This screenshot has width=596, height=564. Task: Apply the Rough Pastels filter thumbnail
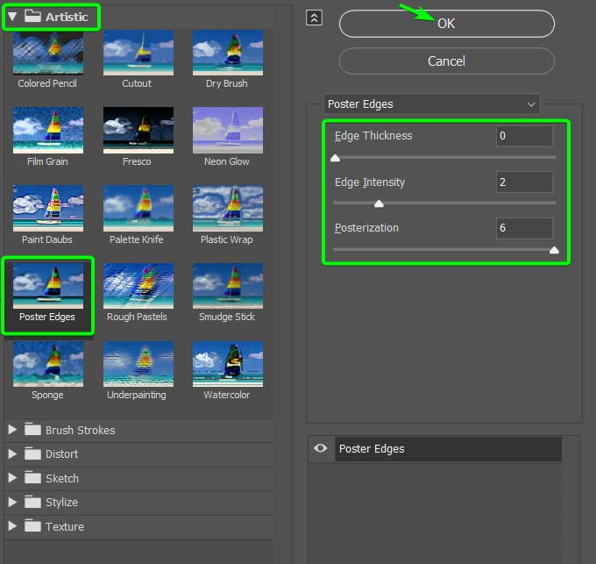pyautogui.click(x=138, y=286)
